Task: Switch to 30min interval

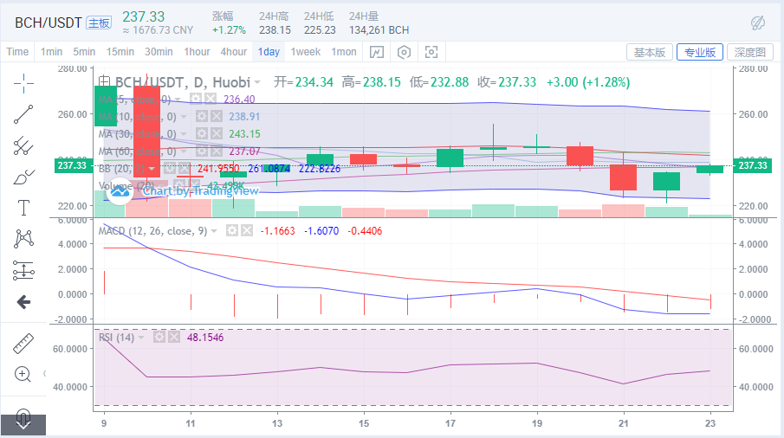Action: 159,51
